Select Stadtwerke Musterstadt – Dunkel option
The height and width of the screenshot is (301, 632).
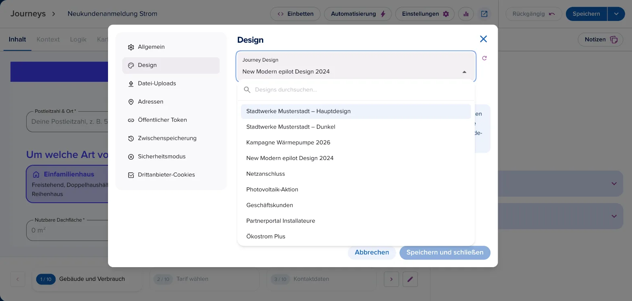tap(356, 127)
